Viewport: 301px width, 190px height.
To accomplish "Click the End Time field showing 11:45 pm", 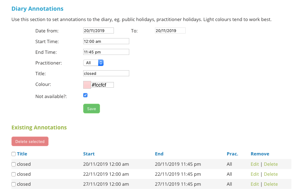I will pyautogui.click(x=106, y=52).
